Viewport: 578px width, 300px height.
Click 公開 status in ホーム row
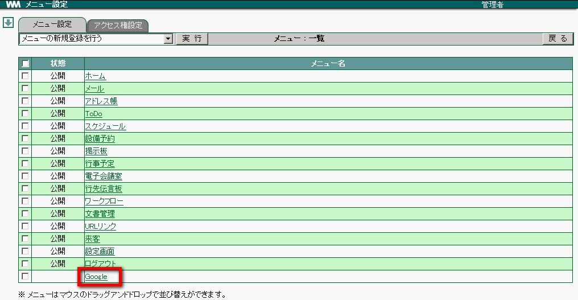click(58, 76)
